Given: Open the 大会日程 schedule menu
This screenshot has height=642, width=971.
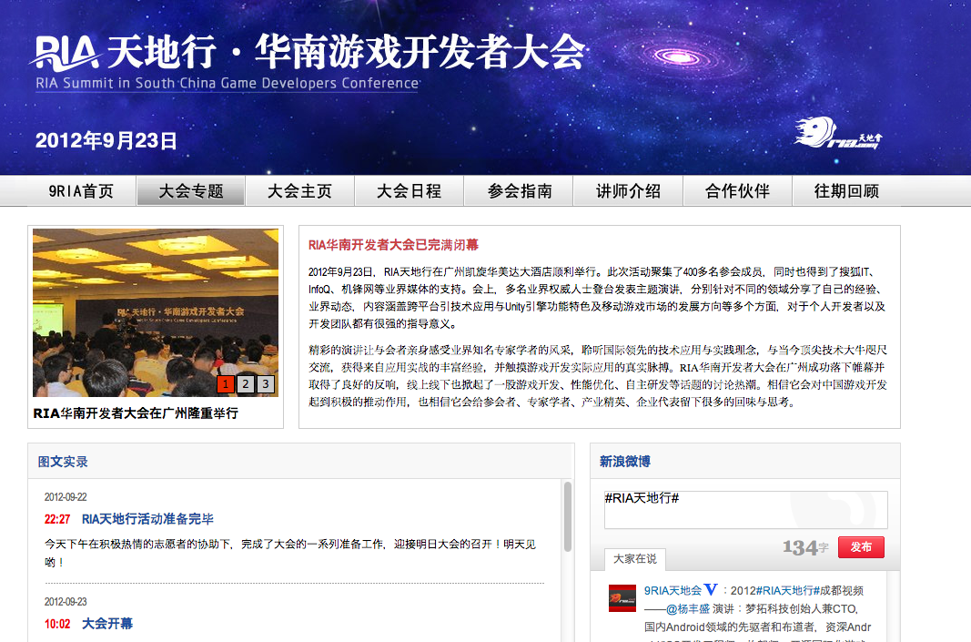Looking at the screenshot, I should pos(409,191).
